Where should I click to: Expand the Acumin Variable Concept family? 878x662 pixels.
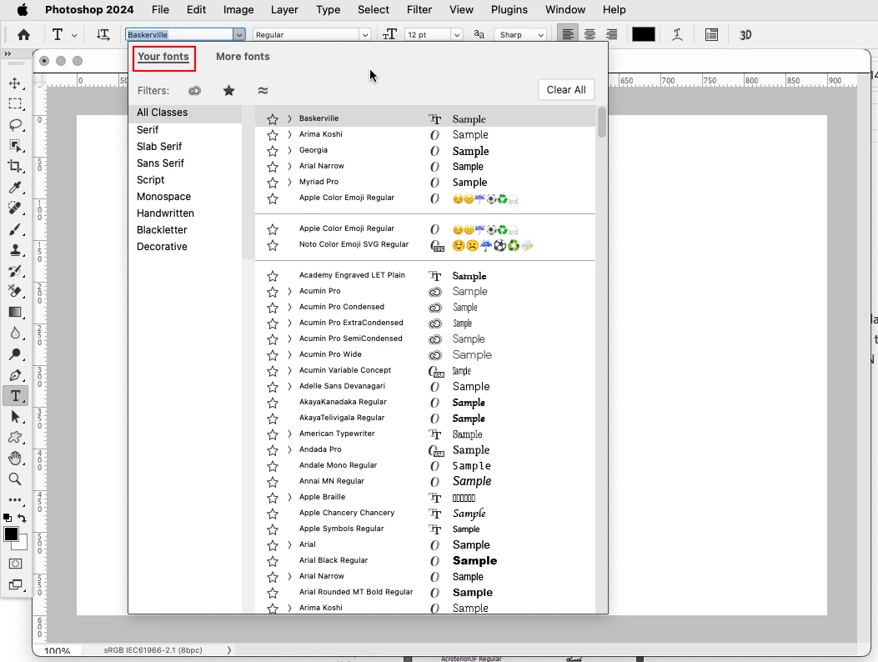click(x=289, y=370)
